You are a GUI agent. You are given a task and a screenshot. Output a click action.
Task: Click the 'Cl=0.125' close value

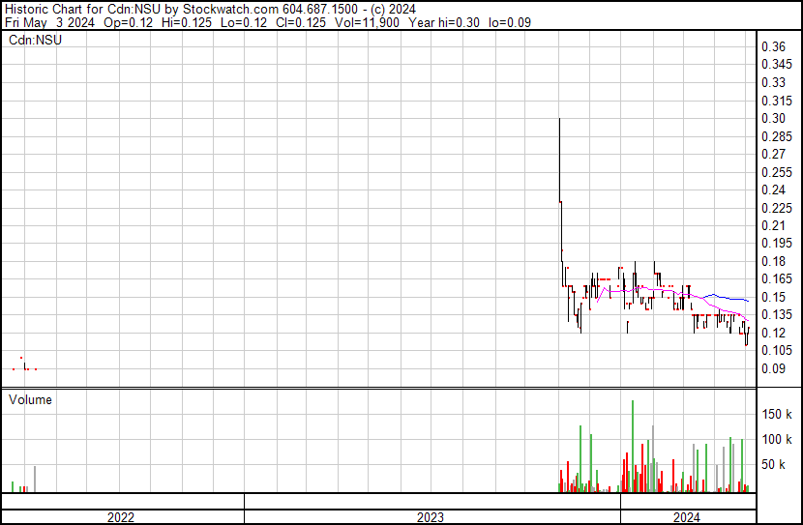(x=301, y=22)
